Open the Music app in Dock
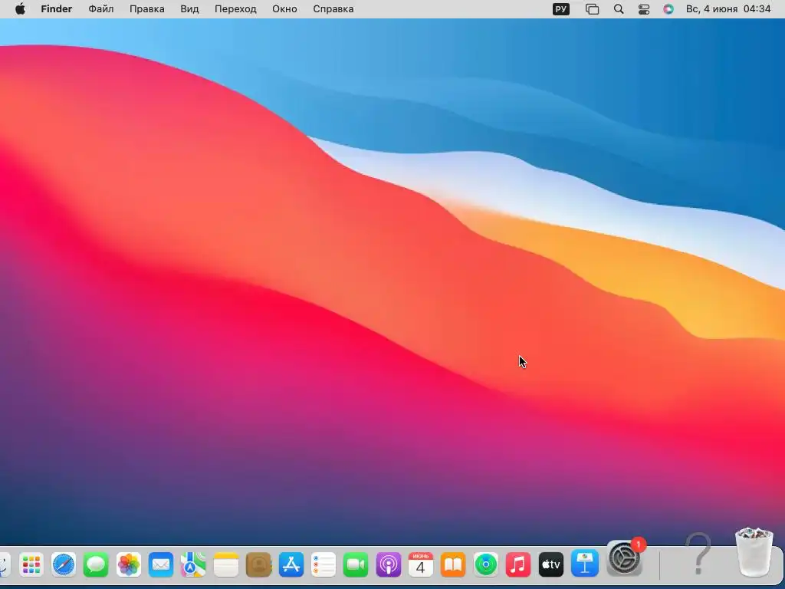 click(517, 565)
